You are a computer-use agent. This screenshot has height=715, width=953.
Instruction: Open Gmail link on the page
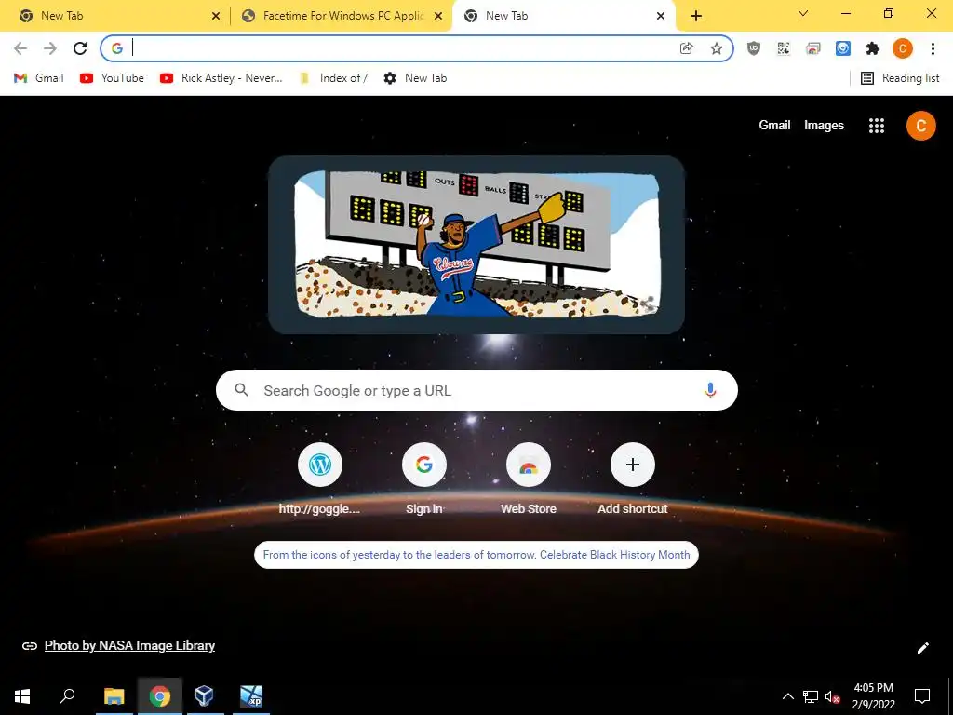point(774,126)
